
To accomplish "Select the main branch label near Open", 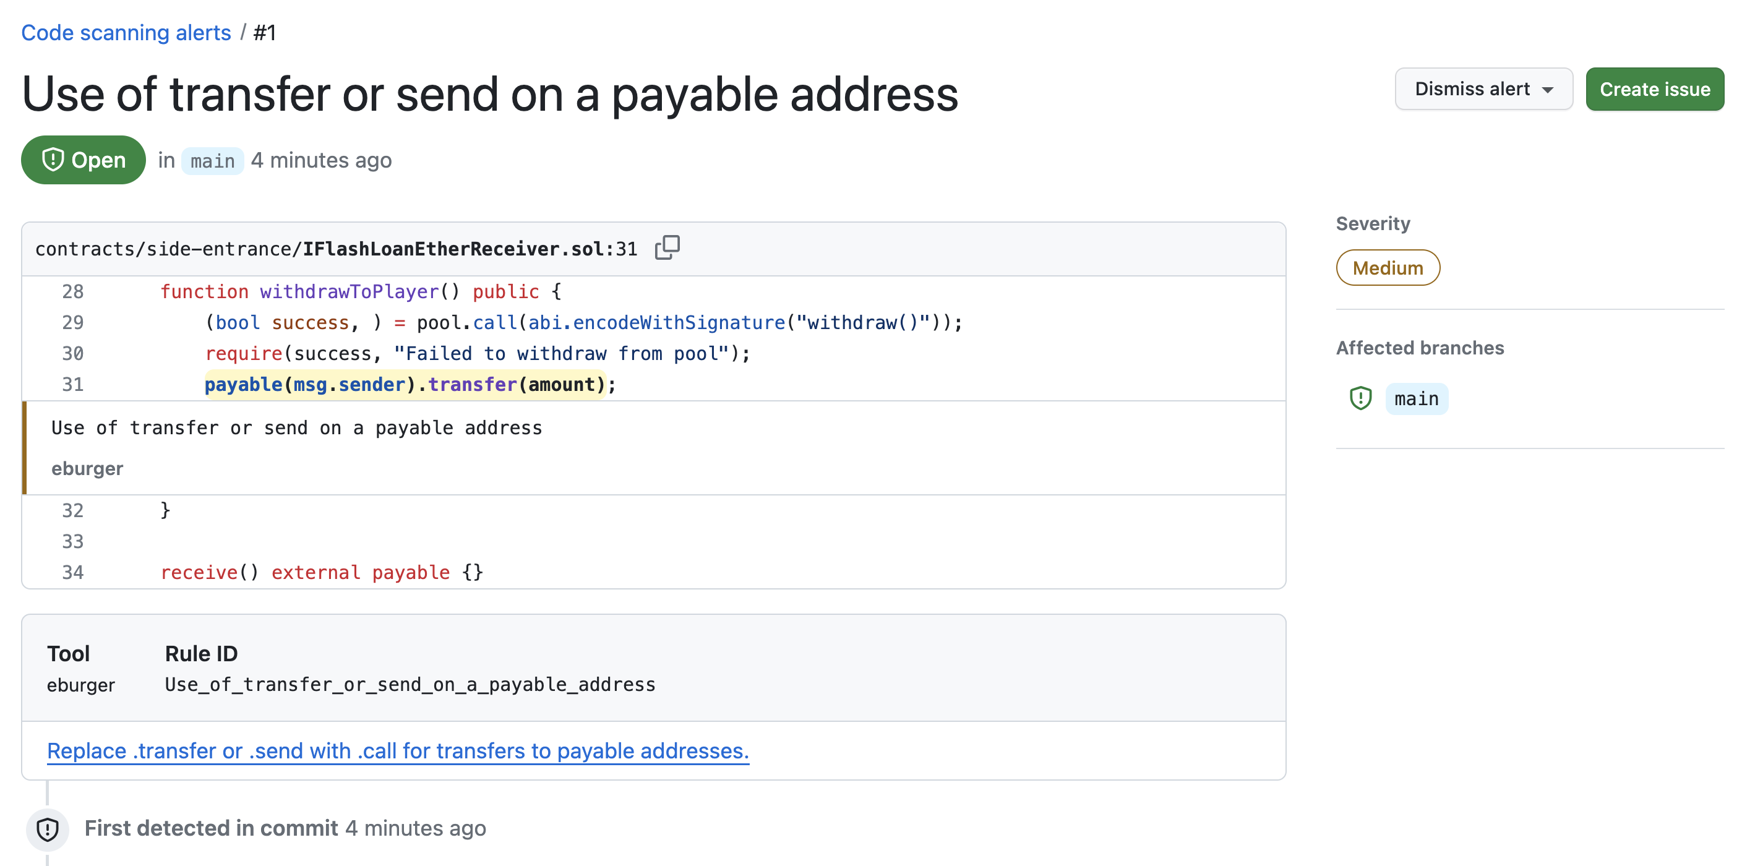I will point(212,160).
